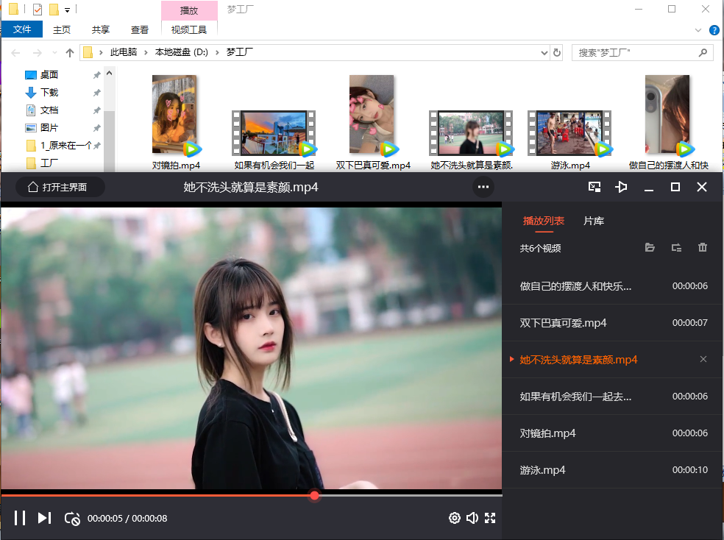Skip to the next video
724x540 pixels.
(44, 518)
